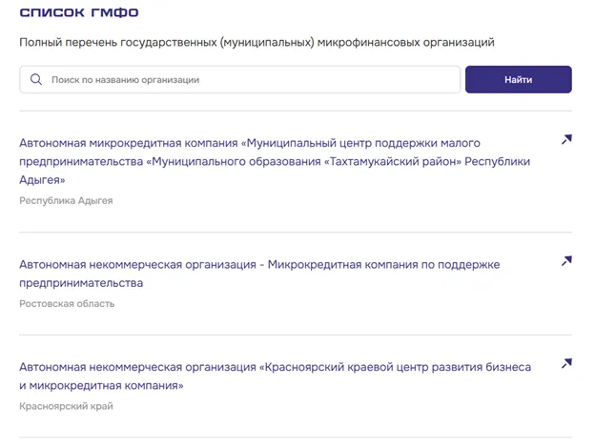The height and width of the screenshot is (448, 595).
Task: Click the magnifying glass search icon
Action: [36, 80]
